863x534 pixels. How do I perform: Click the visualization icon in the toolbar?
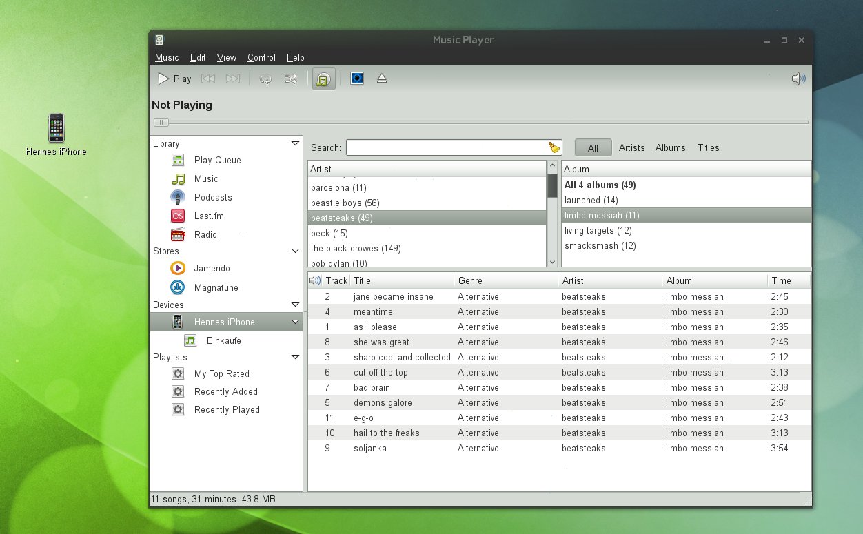[356, 79]
